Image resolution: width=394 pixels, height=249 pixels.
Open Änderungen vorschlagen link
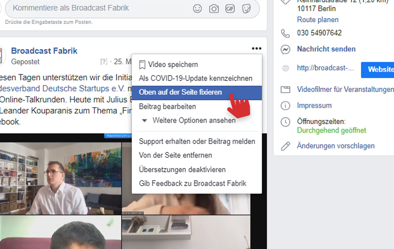(x=336, y=146)
